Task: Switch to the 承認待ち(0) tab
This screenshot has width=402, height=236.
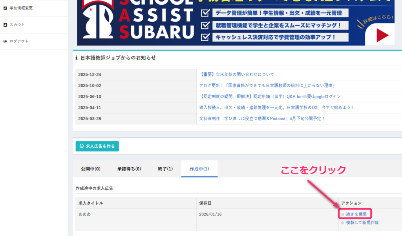Action: coord(129,169)
